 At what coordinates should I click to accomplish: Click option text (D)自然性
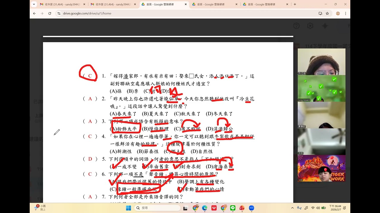click(x=202, y=151)
